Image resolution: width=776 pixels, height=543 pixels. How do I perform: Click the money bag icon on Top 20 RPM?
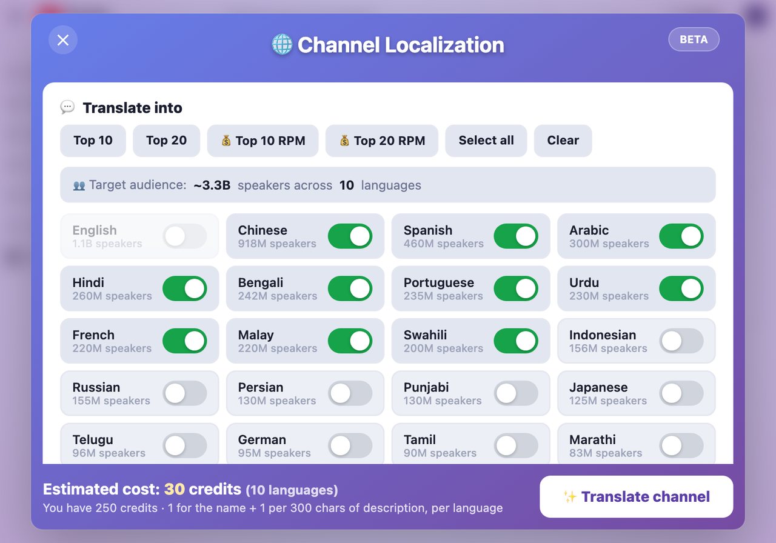point(344,141)
